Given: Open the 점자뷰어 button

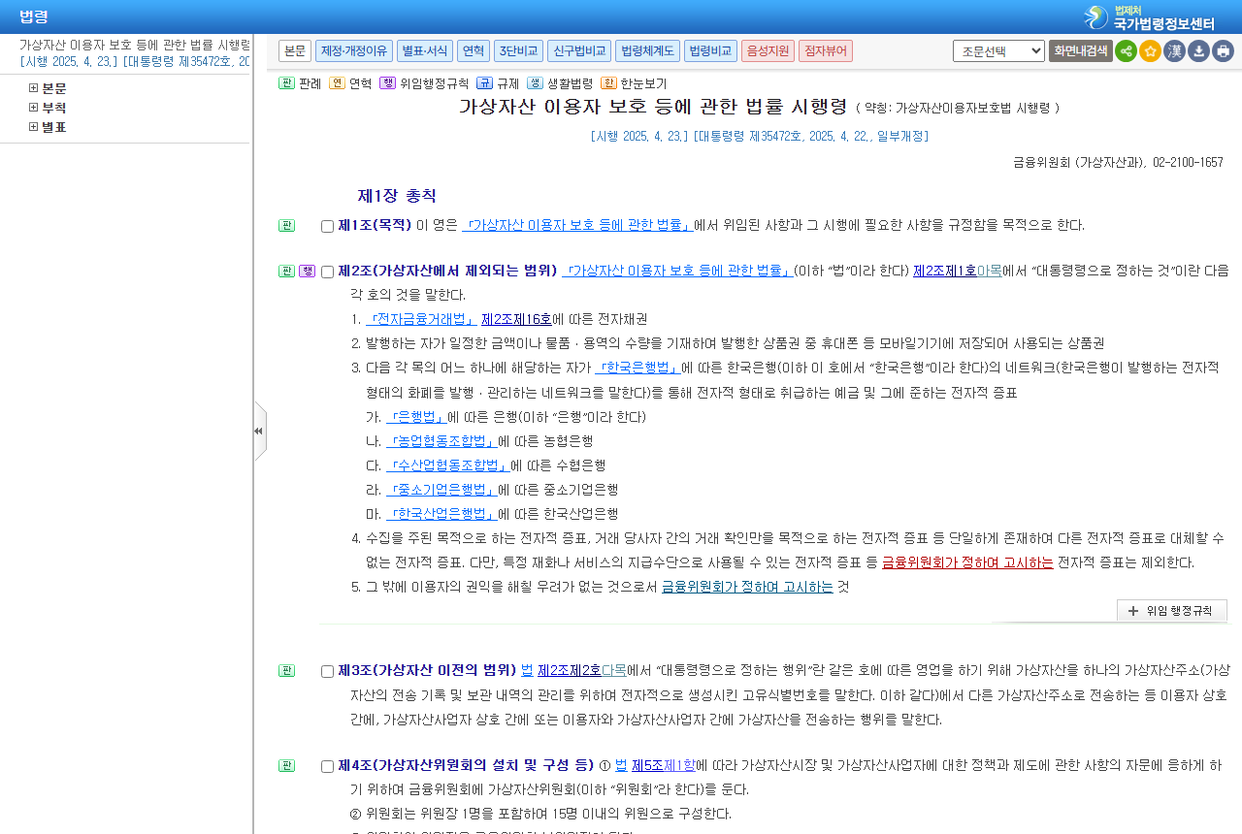Looking at the screenshot, I should tap(826, 50).
